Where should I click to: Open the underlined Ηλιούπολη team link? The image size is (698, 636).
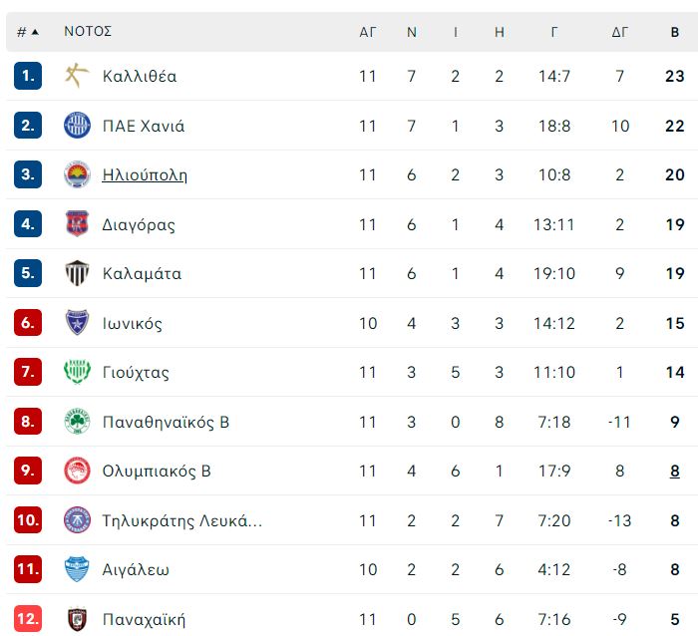145,174
